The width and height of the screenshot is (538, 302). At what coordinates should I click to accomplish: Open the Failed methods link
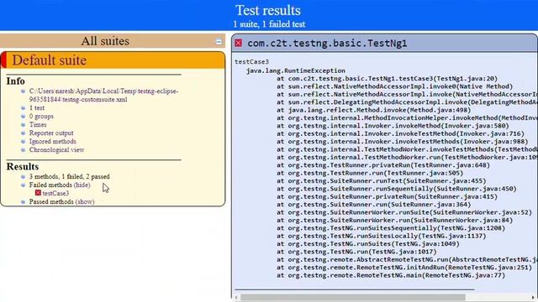point(50,185)
